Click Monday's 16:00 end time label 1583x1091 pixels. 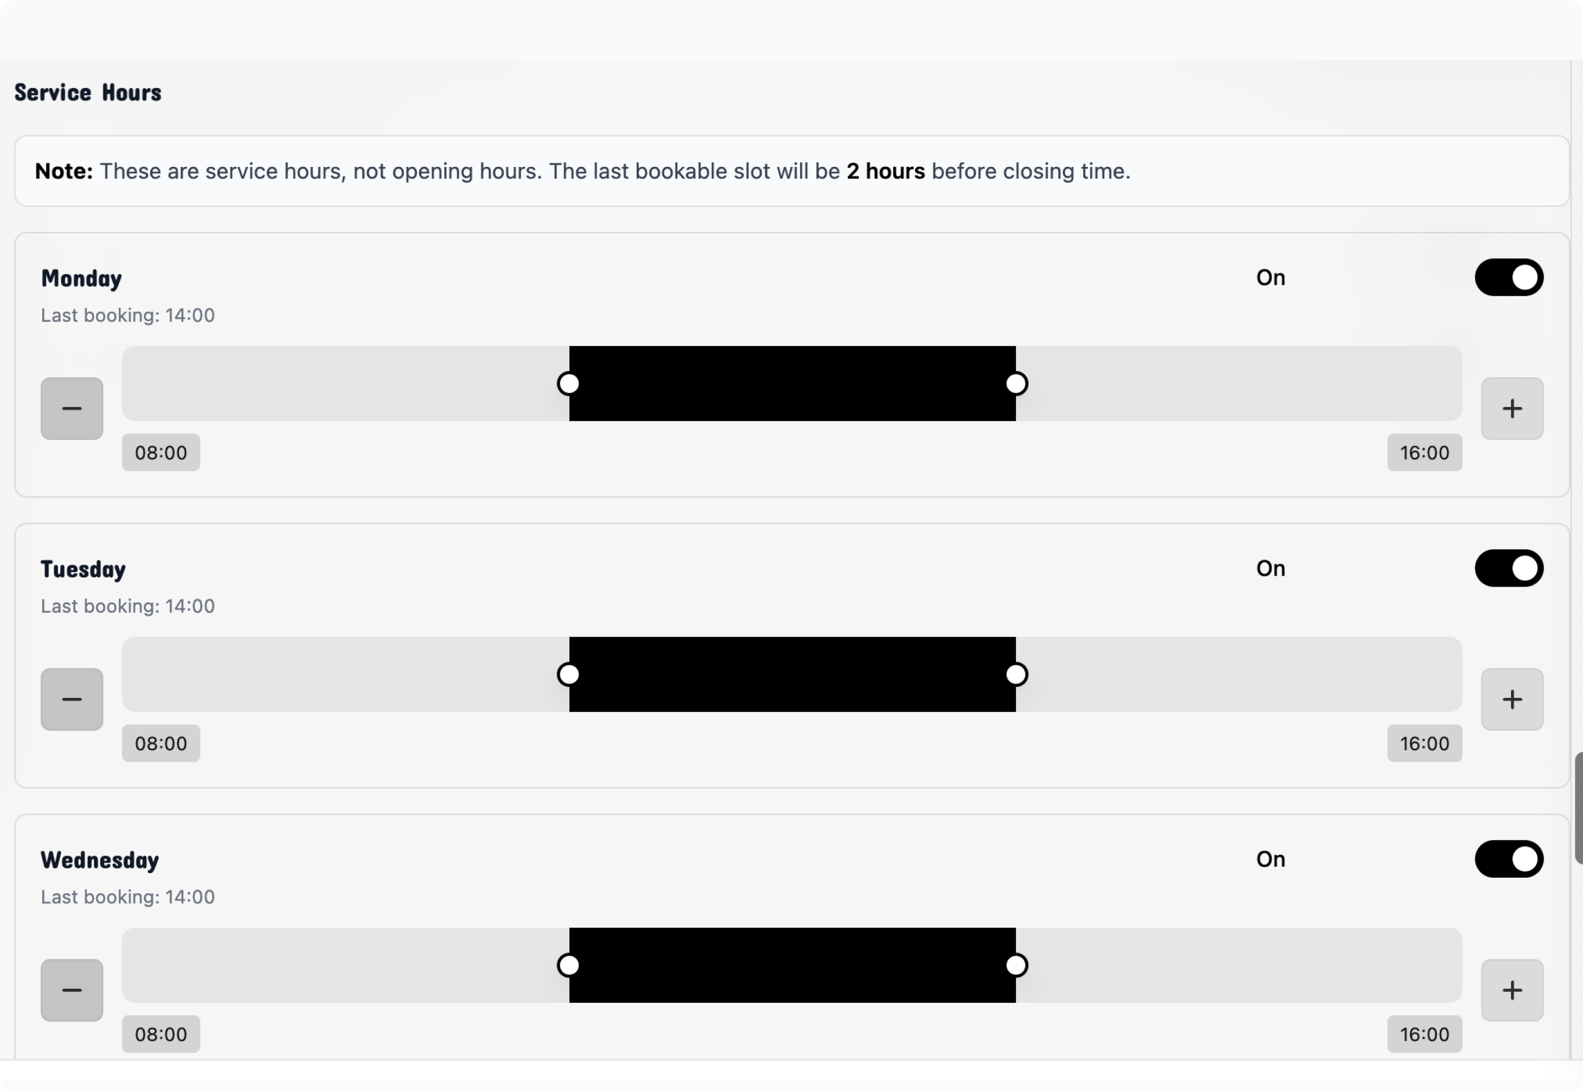point(1424,453)
